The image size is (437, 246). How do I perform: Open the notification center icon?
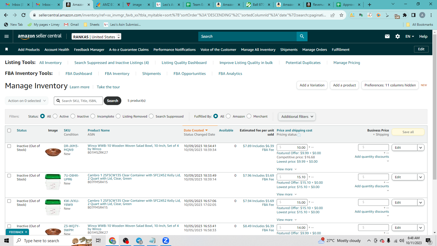429,241
